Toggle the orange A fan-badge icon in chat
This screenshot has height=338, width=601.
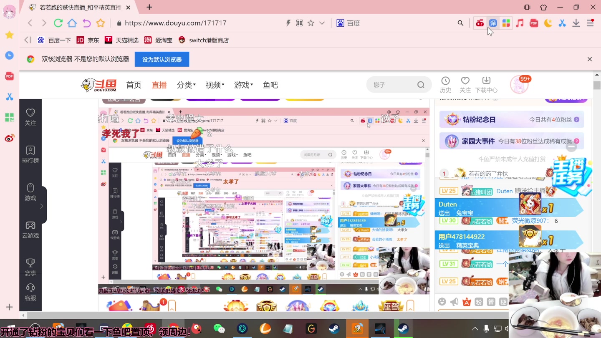[467, 301]
